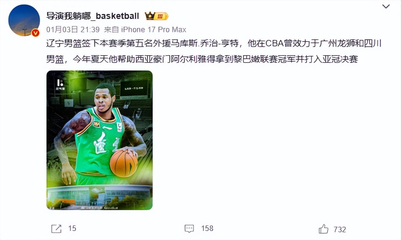Open the comment bubble icon

click(x=189, y=229)
